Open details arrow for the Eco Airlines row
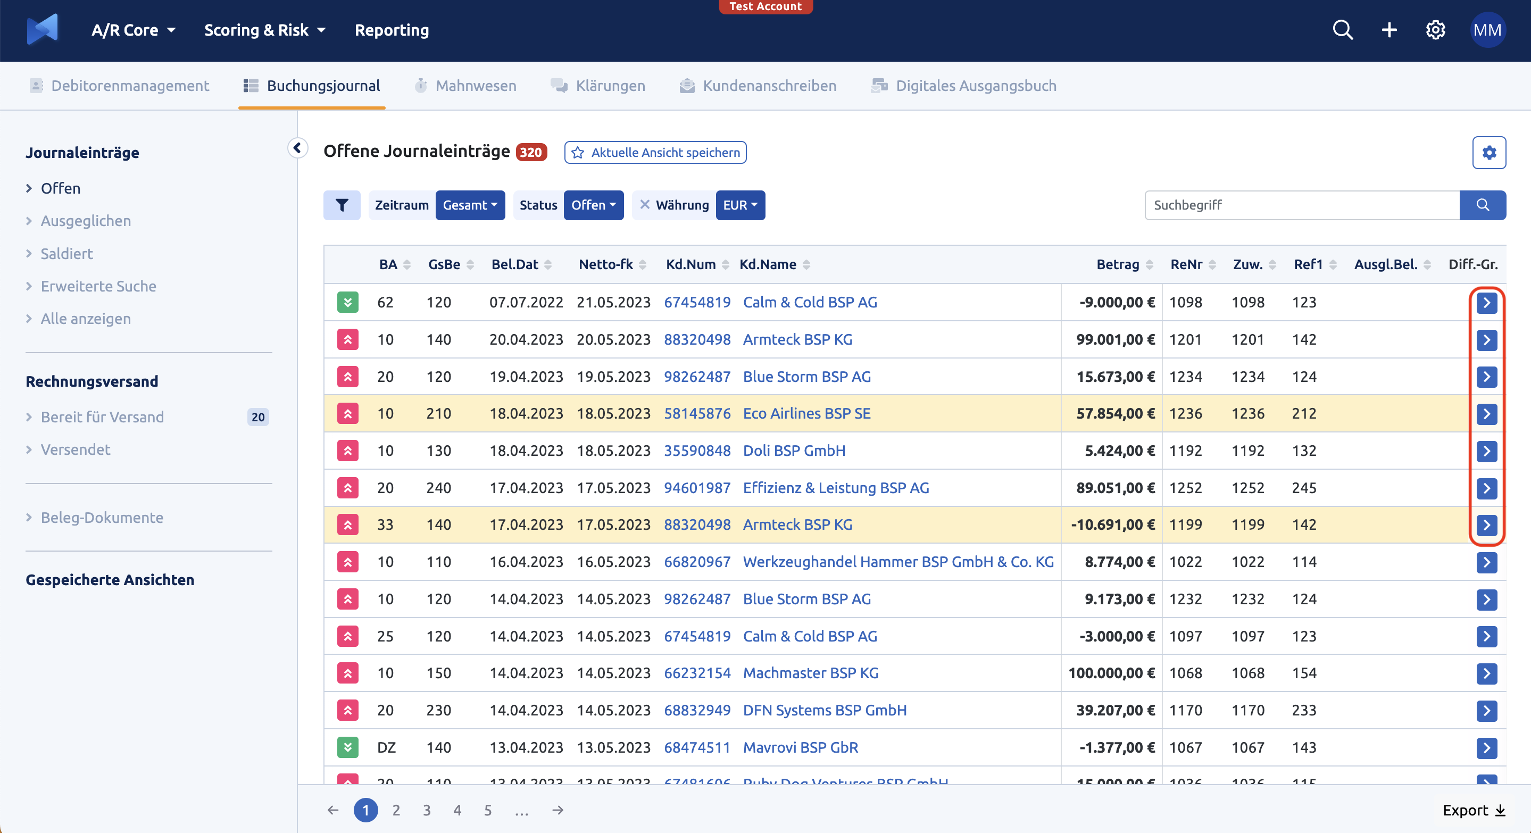1531x833 pixels. (x=1486, y=413)
